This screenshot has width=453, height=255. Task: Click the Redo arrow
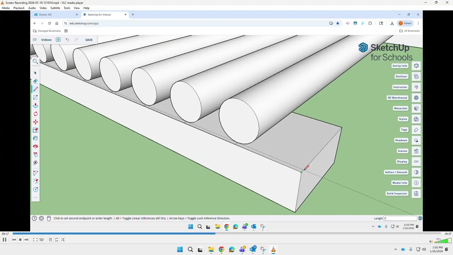(x=76, y=40)
